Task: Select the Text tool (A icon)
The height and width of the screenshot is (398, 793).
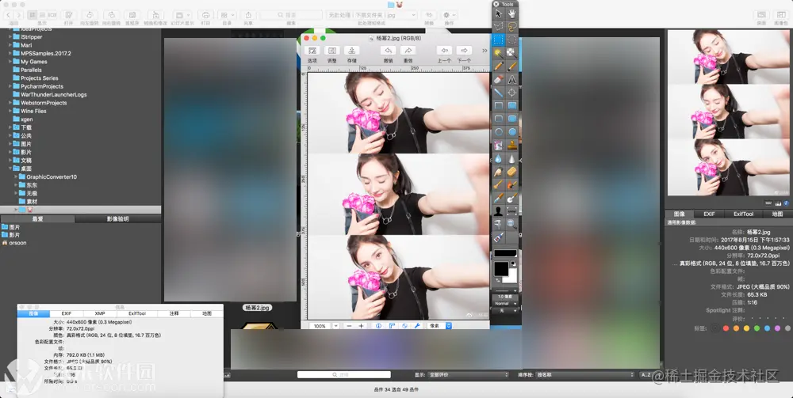Action: pyautogui.click(x=512, y=79)
